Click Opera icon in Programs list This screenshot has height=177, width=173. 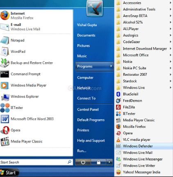click(x=118, y=133)
